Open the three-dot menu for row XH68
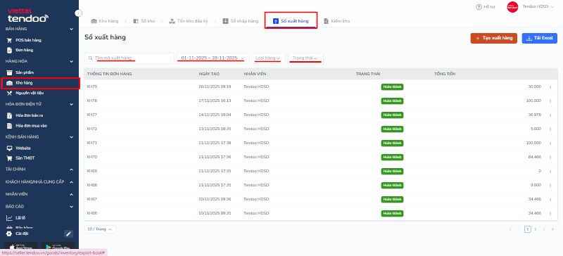563x256 pixels. [550, 185]
